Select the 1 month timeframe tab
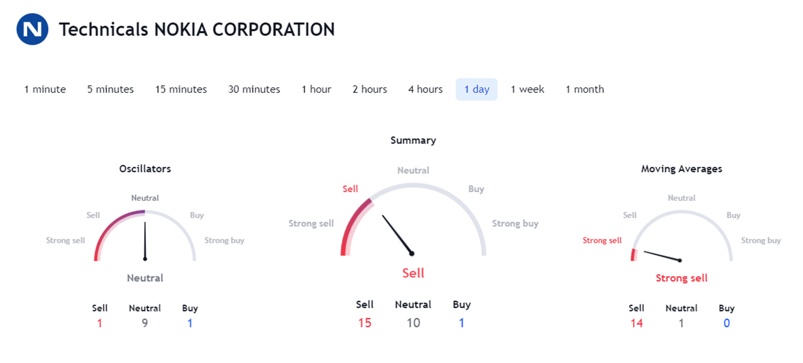 click(585, 89)
